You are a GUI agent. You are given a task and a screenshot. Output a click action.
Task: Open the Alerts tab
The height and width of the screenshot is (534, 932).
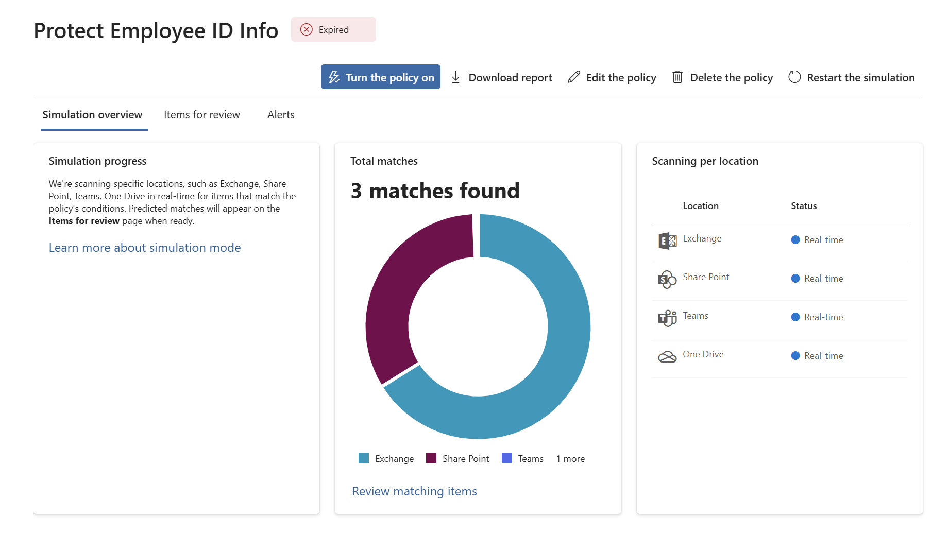(281, 115)
